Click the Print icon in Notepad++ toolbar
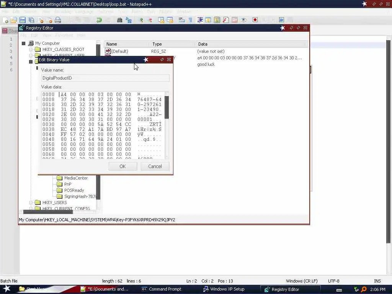Image resolution: width=392 pixels, height=294 pixels. [58, 20]
